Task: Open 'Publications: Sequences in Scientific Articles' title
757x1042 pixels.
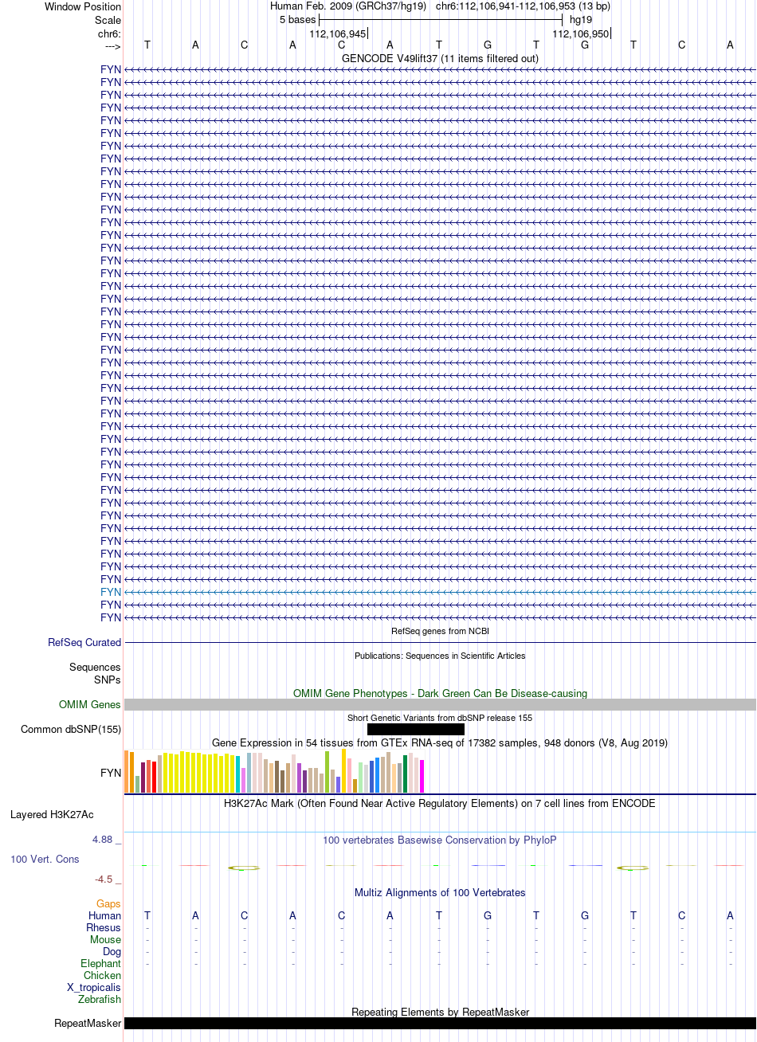Action: [440, 656]
